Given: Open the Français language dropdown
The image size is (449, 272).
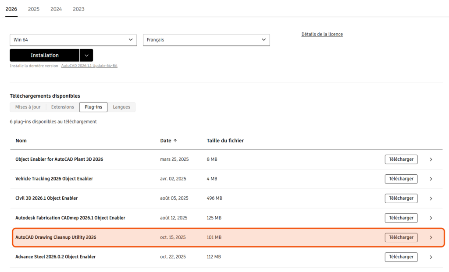Looking at the screenshot, I should [x=207, y=40].
